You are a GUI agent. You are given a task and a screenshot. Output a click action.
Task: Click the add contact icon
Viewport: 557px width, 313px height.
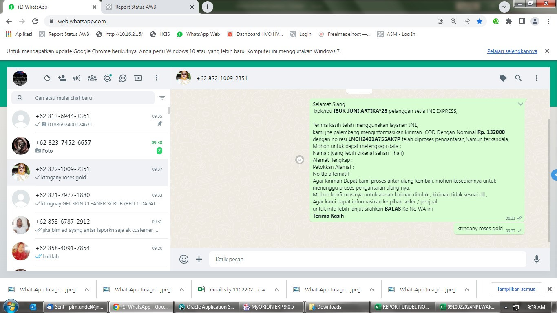click(x=62, y=78)
